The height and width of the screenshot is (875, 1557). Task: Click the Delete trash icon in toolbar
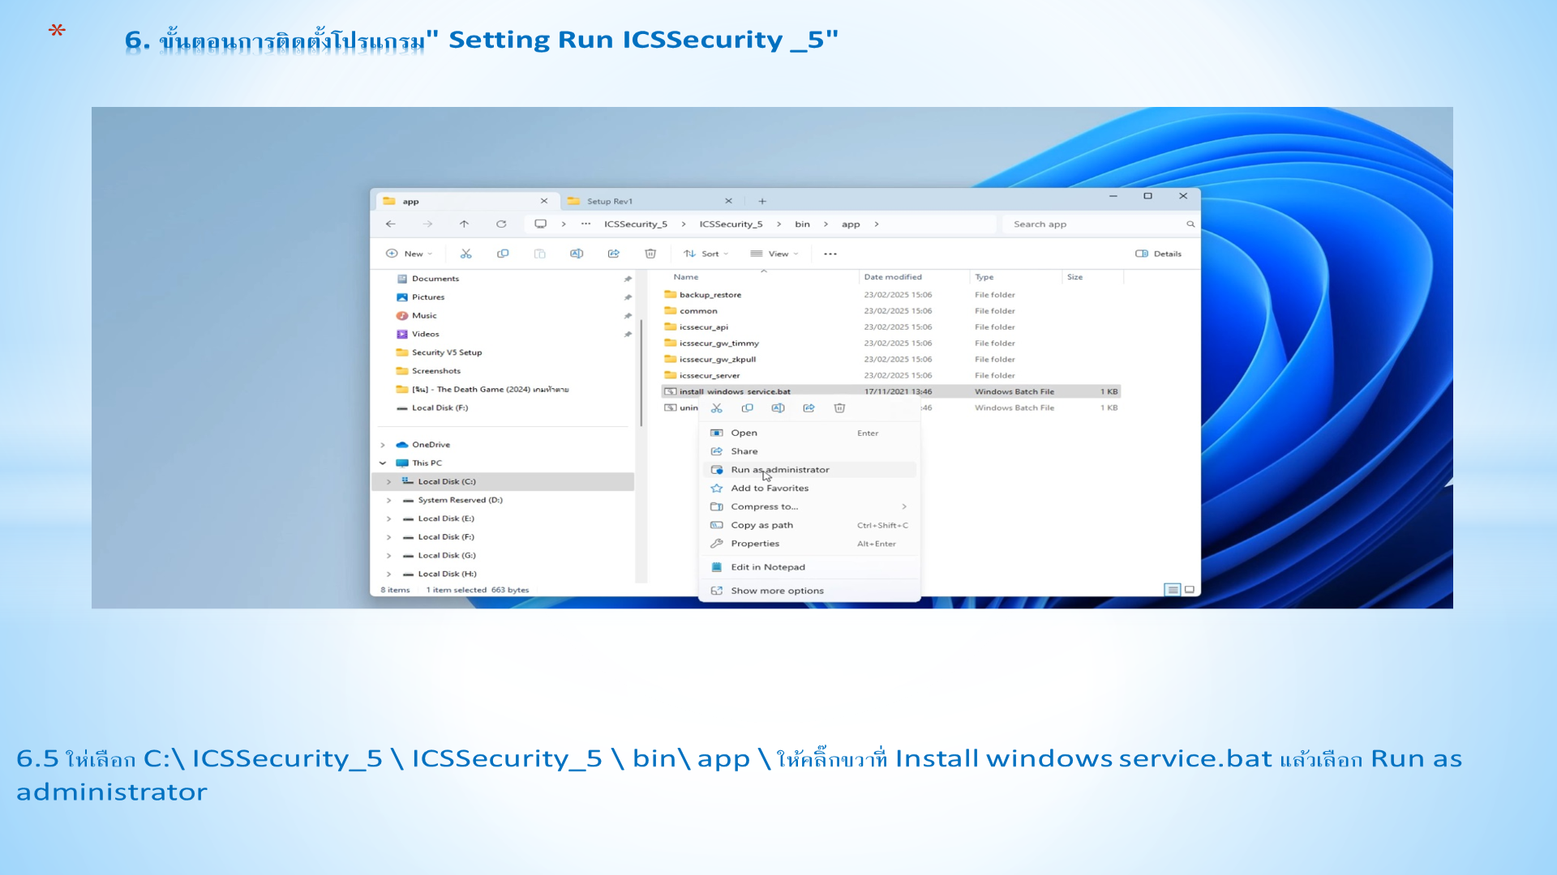[650, 254]
